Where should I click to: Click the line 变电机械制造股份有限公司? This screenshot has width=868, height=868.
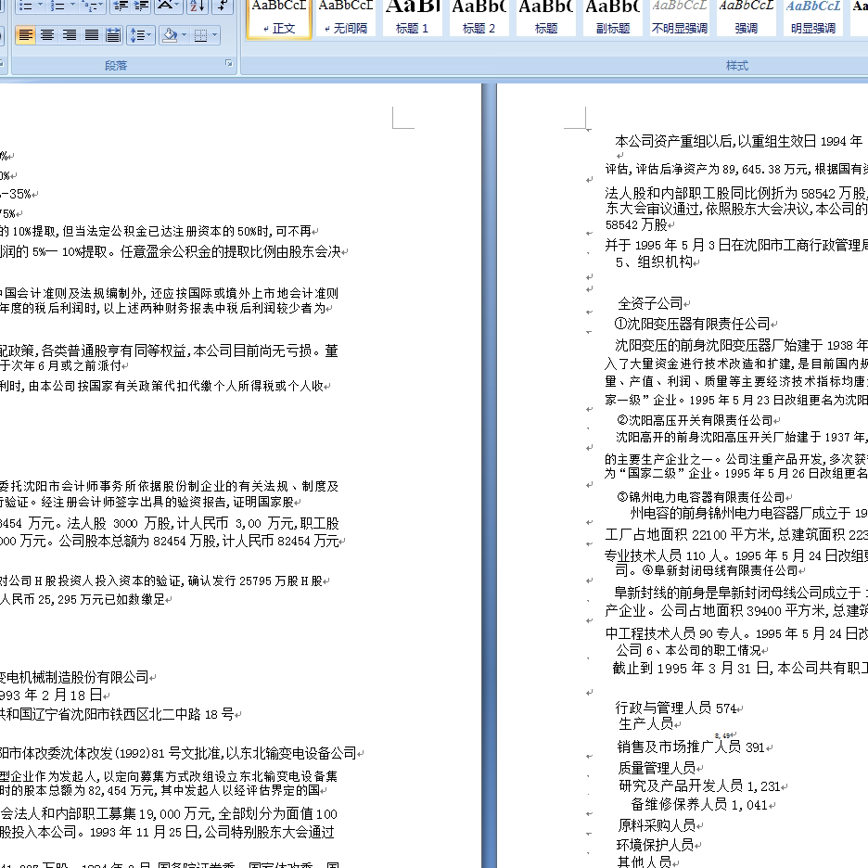(x=74, y=677)
